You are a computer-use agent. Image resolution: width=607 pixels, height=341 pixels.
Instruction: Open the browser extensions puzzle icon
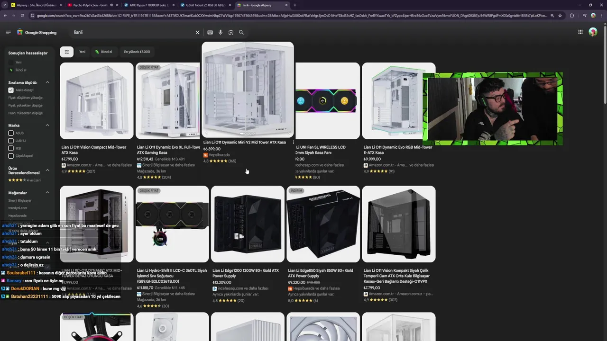(572, 16)
